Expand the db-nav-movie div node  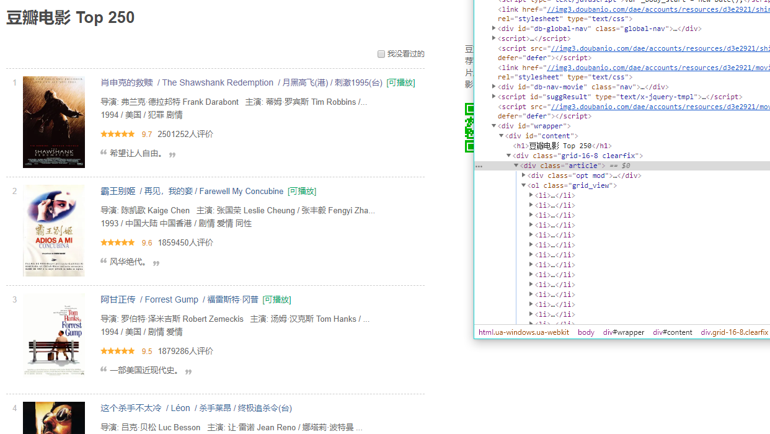[x=494, y=87]
